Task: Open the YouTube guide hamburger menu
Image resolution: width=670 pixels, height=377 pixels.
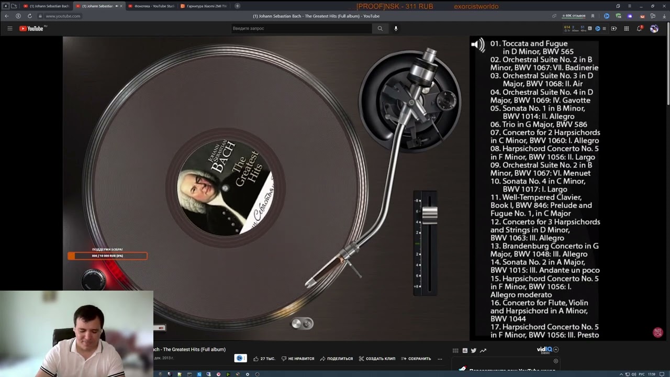Action: [x=10, y=28]
